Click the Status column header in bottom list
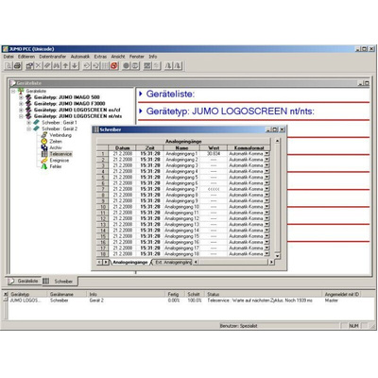The width and height of the screenshot is (378, 378). [264, 294]
